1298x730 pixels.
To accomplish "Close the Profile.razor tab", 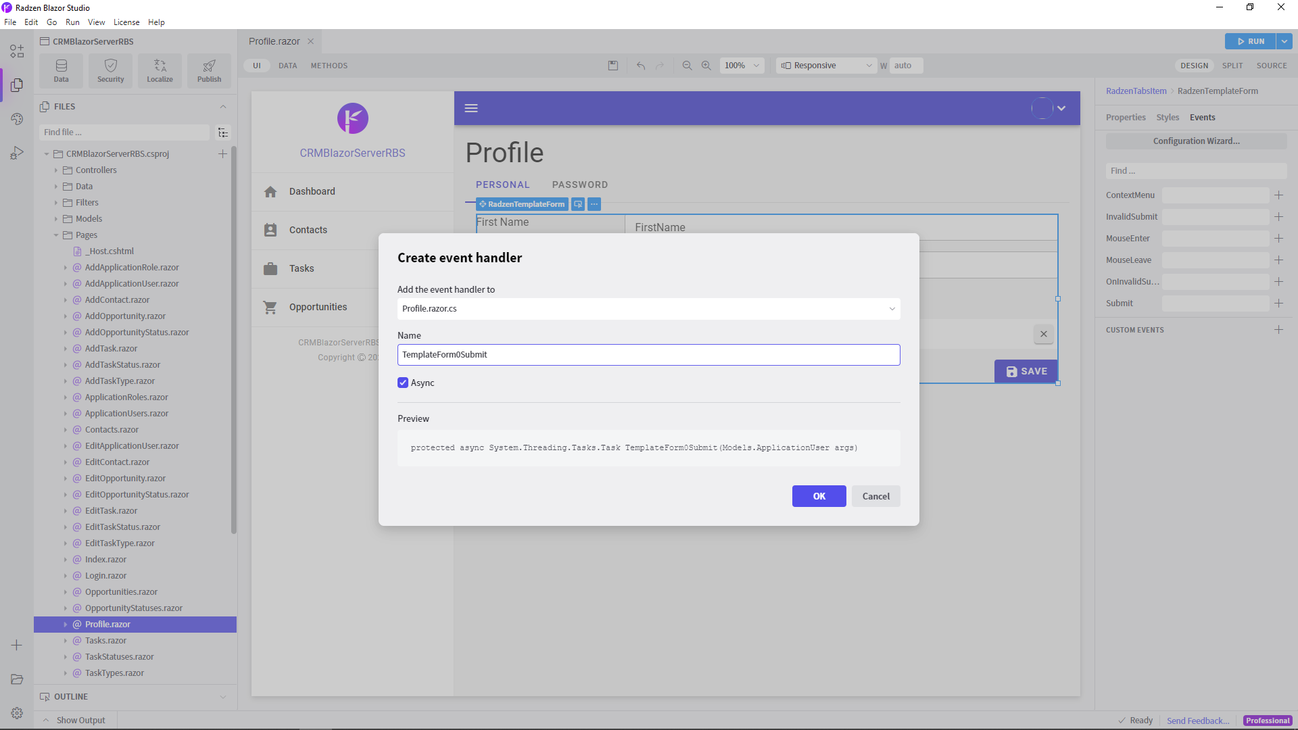I will click(x=311, y=41).
